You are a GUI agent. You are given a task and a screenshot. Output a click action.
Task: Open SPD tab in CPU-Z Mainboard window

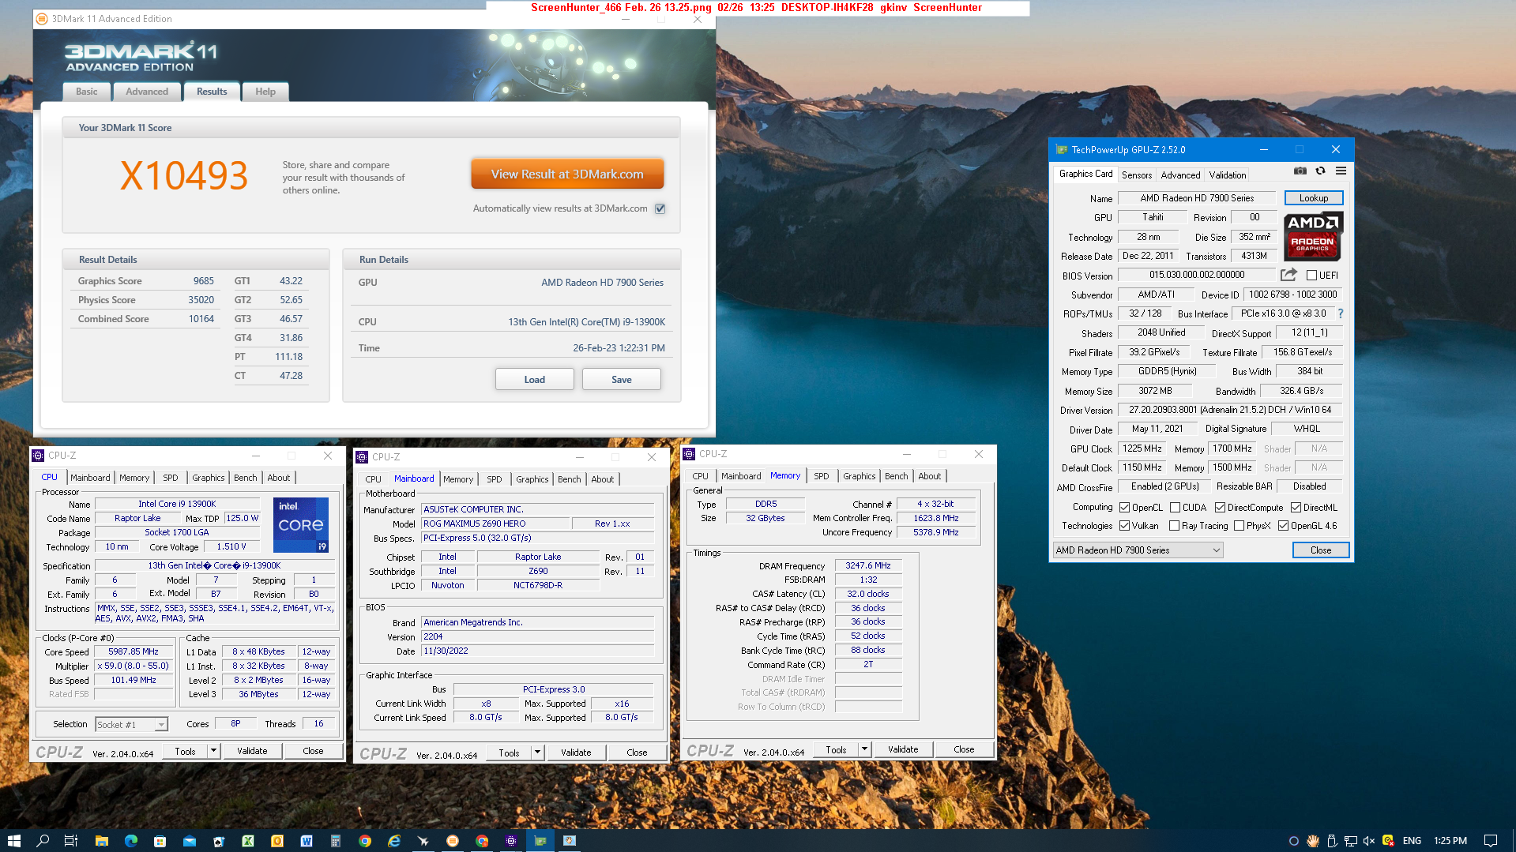pos(495,479)
